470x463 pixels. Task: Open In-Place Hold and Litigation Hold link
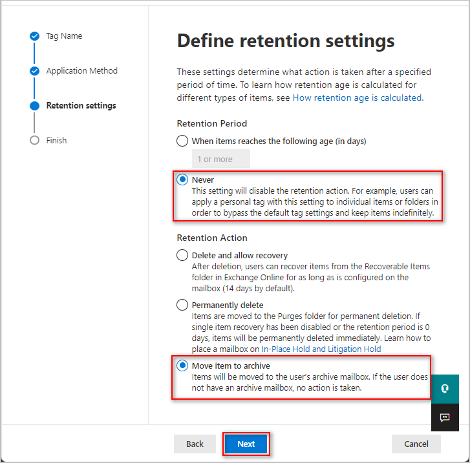click(x=321, y=349)
